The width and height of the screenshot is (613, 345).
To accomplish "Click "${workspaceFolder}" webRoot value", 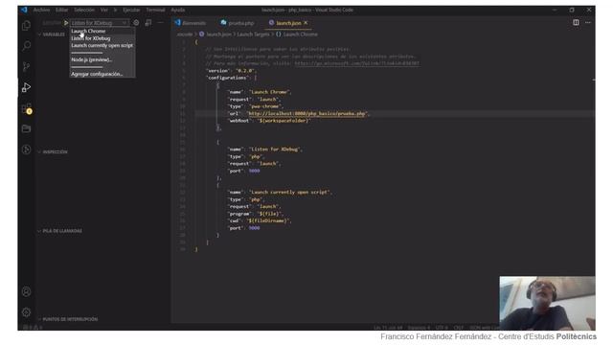I will pos(284,121).
